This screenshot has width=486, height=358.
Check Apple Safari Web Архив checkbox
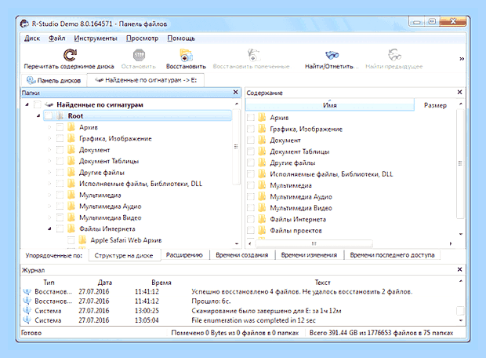tap(71, 240)
